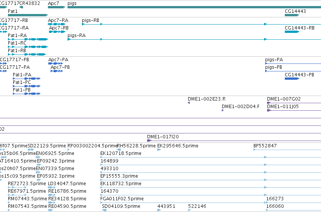
Task: Select the EN06925.5prime EST label
Action: tap(55, 153)
